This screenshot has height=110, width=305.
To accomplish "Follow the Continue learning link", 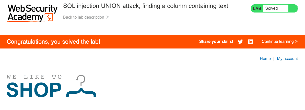I will 277,42.
